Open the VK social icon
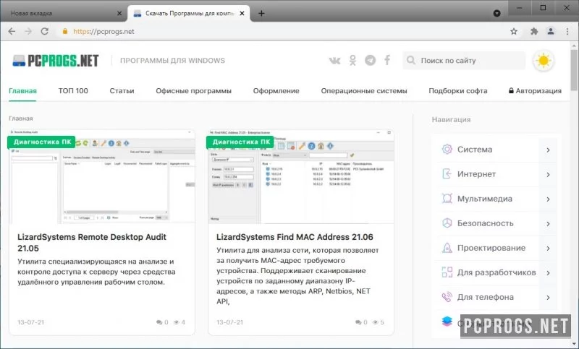Viewport: 579px width, 349px height. click(334, 61)
